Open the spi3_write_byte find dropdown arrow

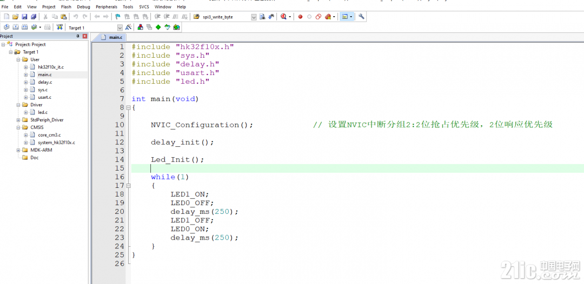click(254, 17)
